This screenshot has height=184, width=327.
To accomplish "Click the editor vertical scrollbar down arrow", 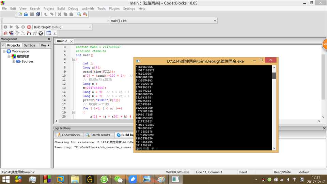I will pyautogui.click(x=323, y=117).
